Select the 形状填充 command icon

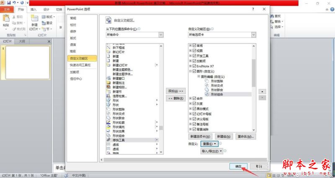pos(108,127)
